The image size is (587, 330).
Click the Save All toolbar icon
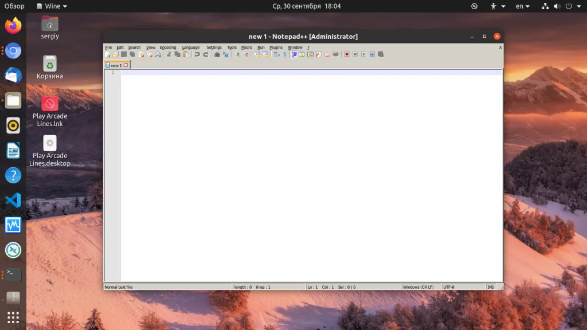click(x=132, y=54)
